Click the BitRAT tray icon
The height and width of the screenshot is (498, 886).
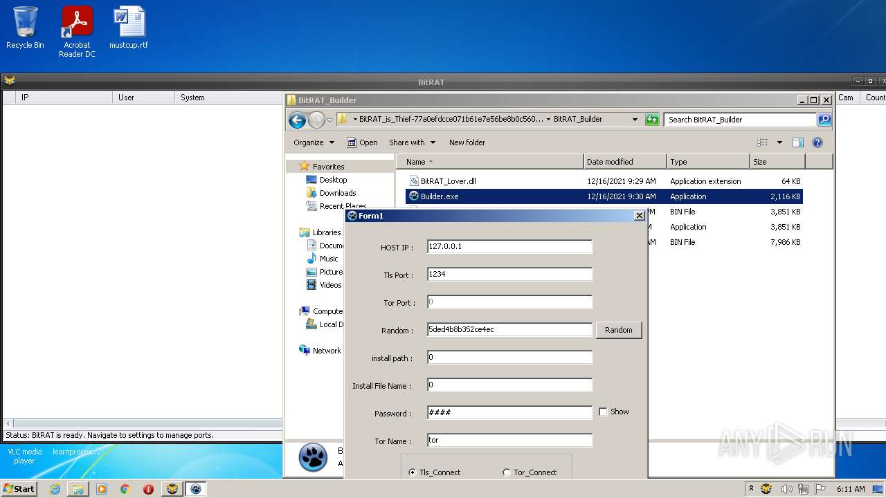click(x=766, y=489)
